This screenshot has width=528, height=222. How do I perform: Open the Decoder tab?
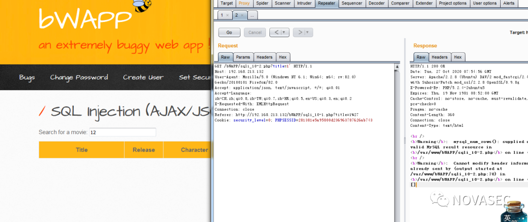[376, 3]
